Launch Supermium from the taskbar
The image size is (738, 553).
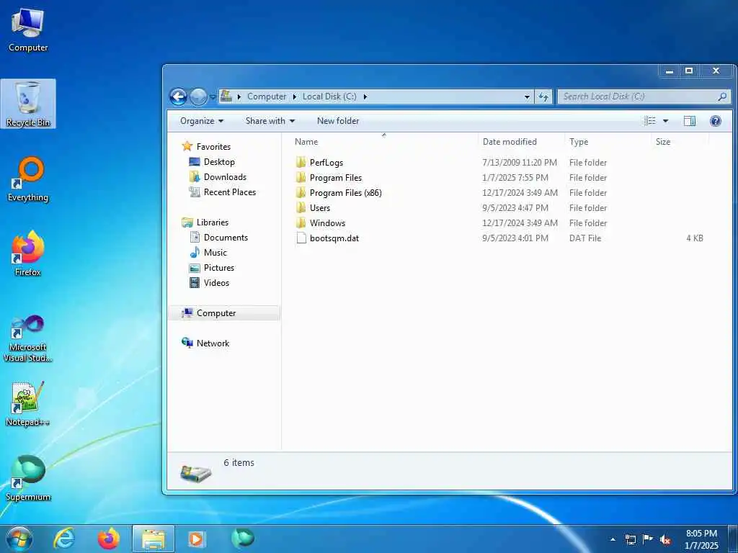pyautogui.click(x=242, y=538)
